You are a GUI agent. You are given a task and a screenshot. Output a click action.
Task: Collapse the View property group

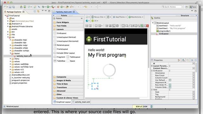(x=152, y=90)
